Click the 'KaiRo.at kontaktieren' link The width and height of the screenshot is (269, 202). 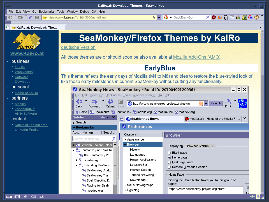pyautogui.click(x=31, y=125)
